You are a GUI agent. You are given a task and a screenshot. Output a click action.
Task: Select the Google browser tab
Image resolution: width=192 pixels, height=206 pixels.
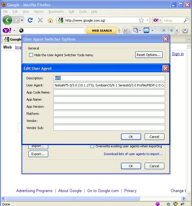click(x=12, y=39)
